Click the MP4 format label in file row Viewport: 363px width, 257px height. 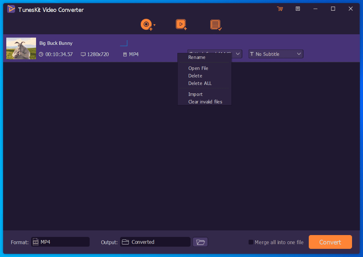coord(134,55)
